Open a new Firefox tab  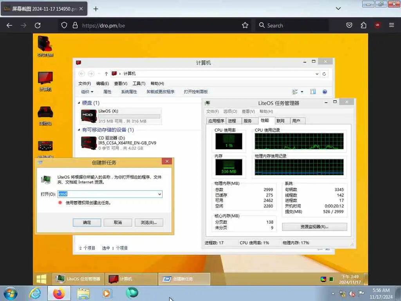[96, 9]
